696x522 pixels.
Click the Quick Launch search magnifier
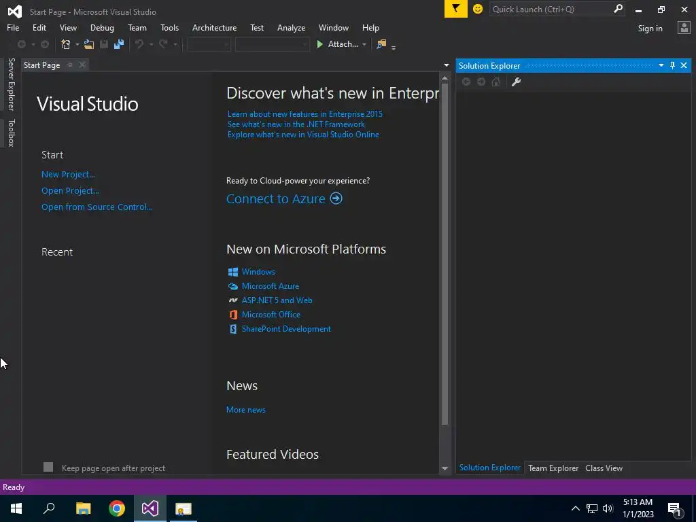point(618,9)
